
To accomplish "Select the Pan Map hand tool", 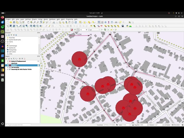I will [x=28, y=22].
